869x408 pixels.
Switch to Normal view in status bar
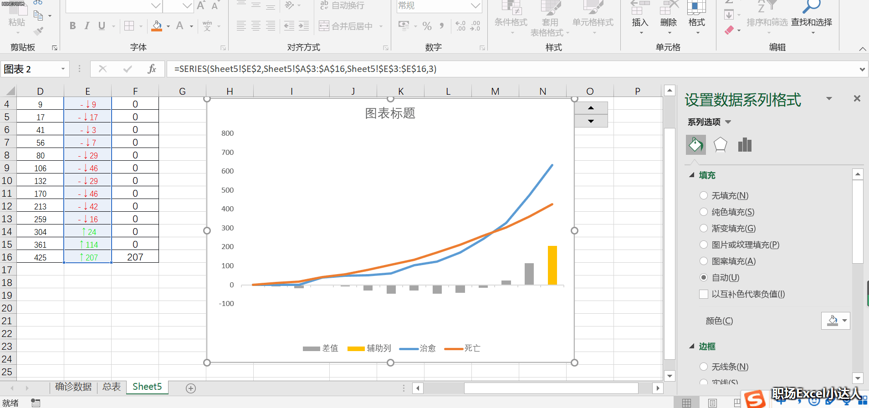(x=686, y=403)
